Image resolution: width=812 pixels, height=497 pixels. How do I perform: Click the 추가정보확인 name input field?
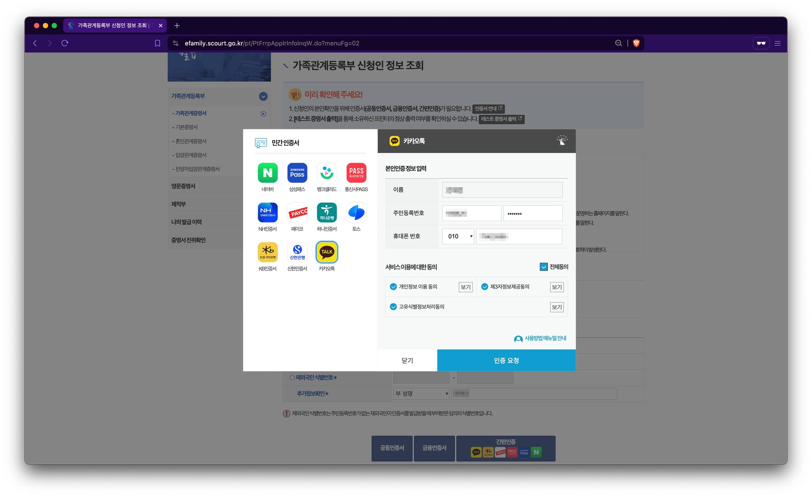coord(534,394)
